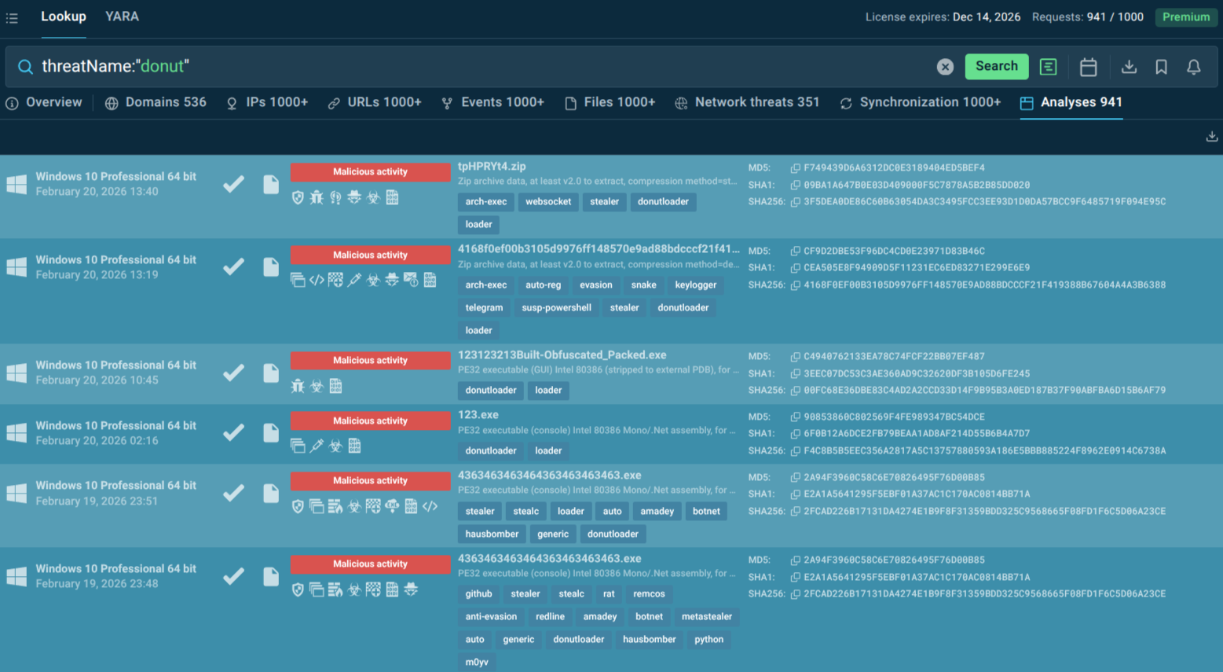Copy MD5 hash CF9D2DBE53F96DC4CD0E23971D83B46C

795,251
